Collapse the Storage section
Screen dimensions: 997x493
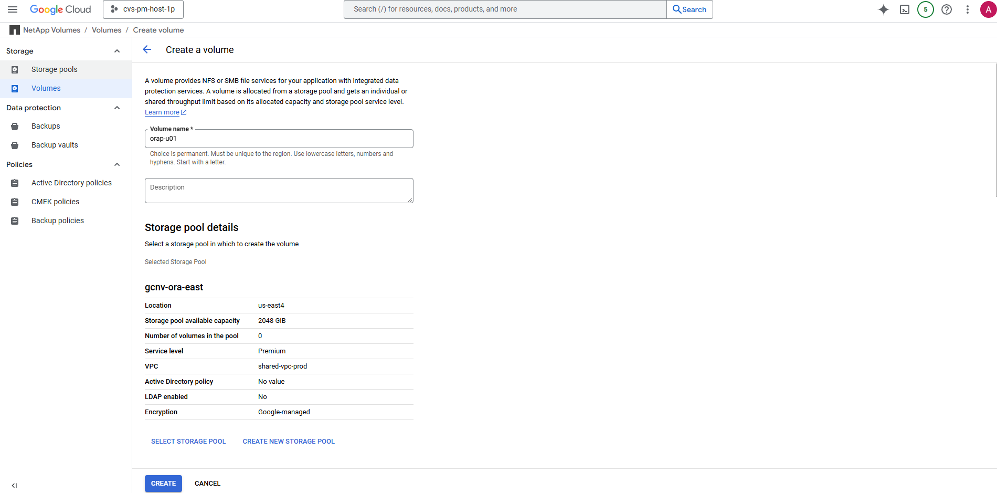117,51
